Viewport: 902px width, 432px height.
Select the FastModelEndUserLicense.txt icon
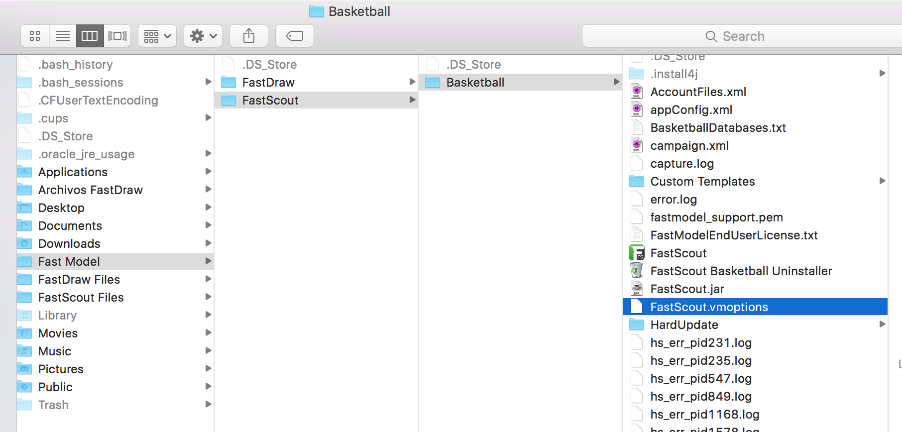click(637, 235)
